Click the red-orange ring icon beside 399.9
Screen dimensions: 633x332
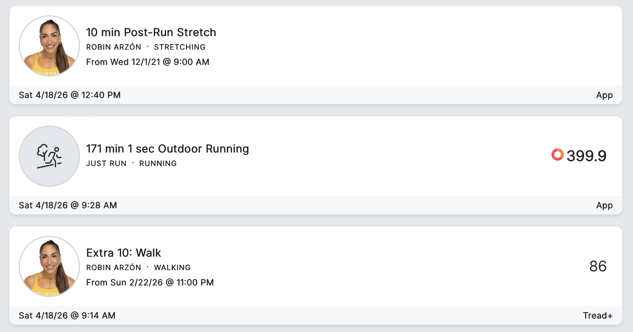pos(557,155)
